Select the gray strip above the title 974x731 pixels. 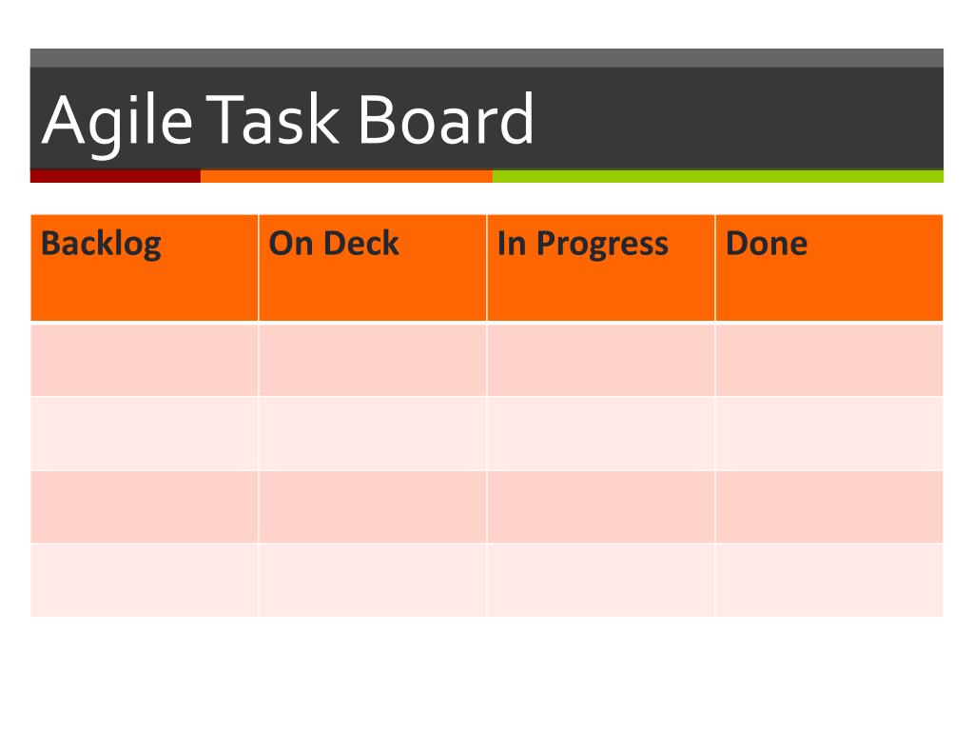coord(487,58)
